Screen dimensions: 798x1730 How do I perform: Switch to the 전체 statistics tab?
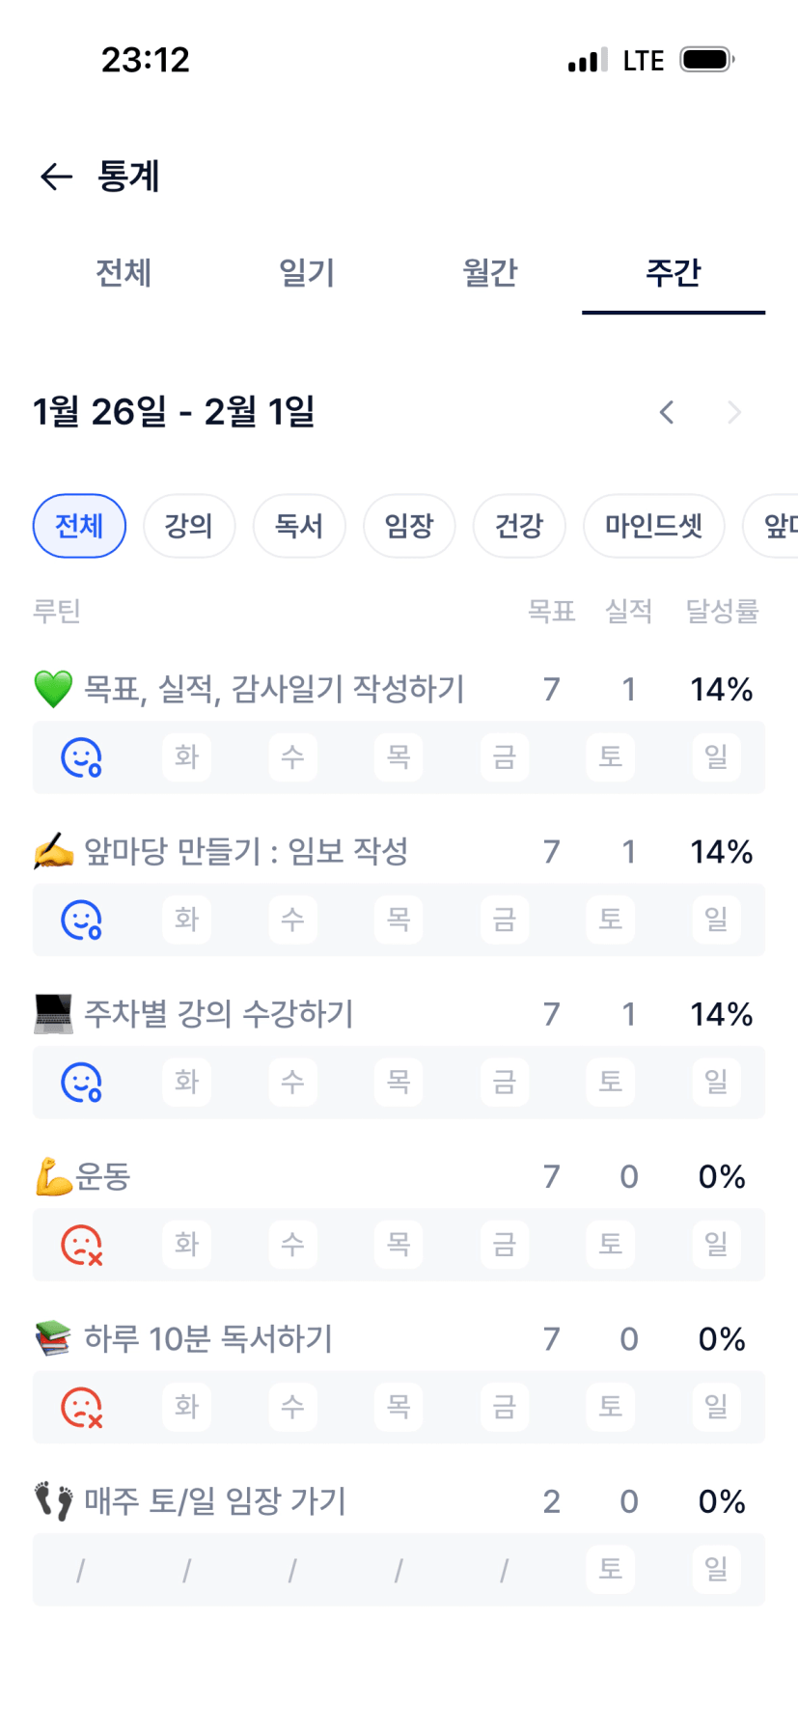(124, 273)
